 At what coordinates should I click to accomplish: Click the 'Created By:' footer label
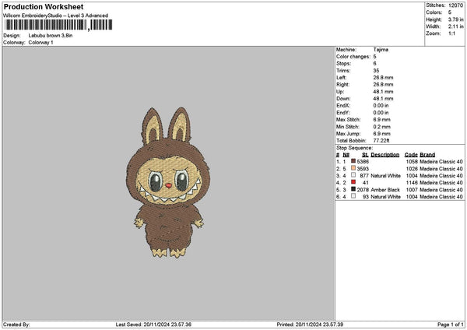point(16,325)
